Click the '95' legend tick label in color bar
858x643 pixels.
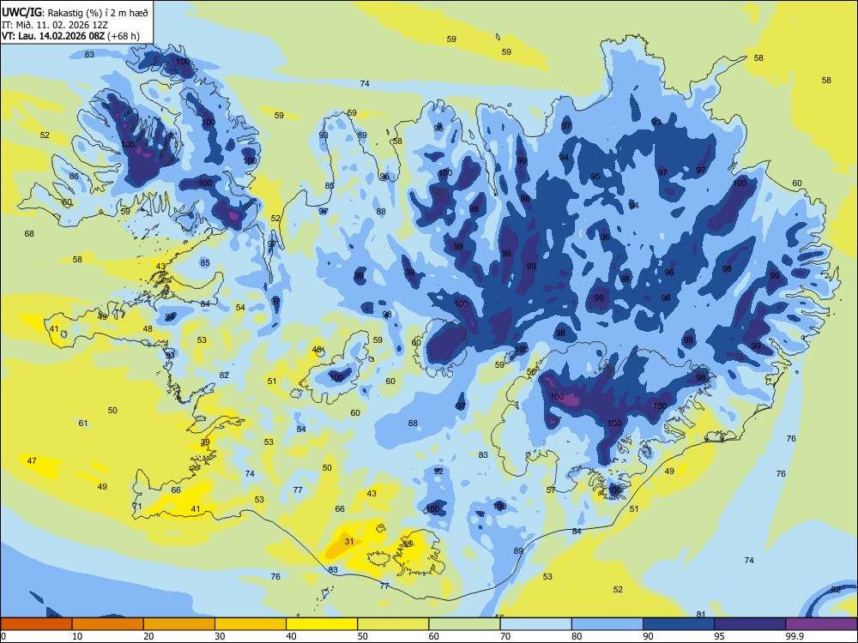[x=720, y=636]
